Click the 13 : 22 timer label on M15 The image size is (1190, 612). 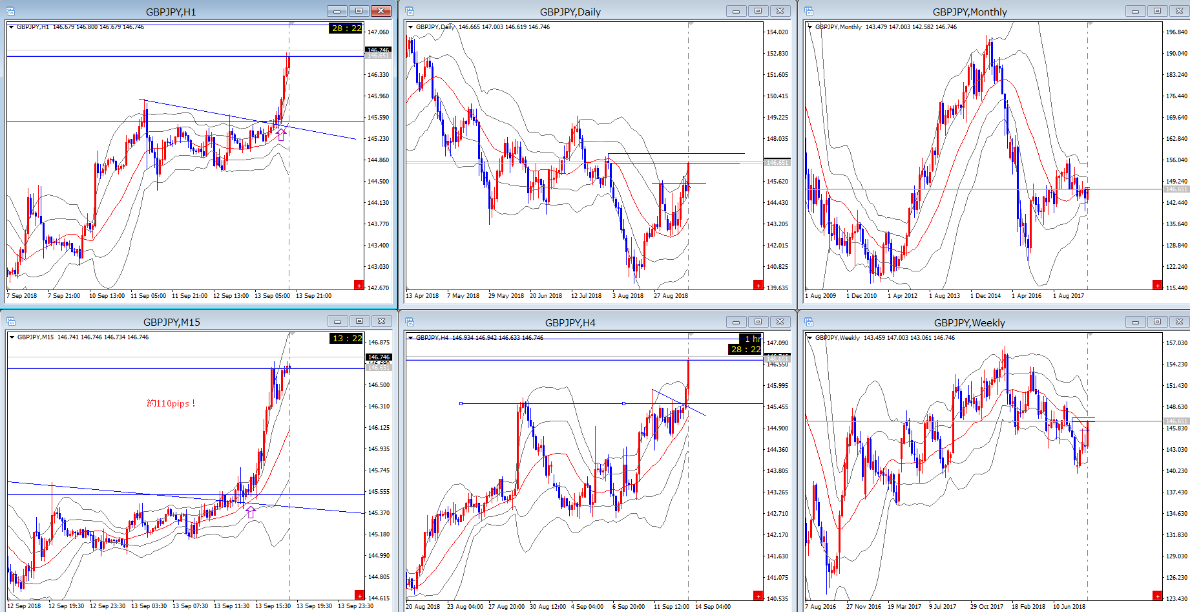point(347,338)
